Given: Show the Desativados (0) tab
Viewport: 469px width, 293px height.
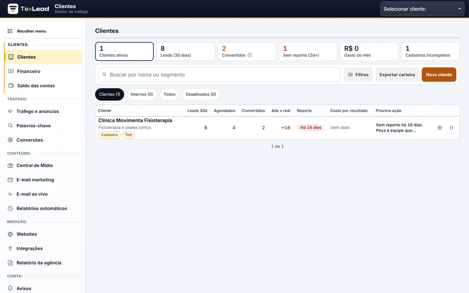Looking at the screenshot, I should pyautogui.click(x=201, y=95).
